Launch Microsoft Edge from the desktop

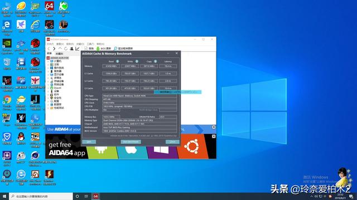point(7,25)
